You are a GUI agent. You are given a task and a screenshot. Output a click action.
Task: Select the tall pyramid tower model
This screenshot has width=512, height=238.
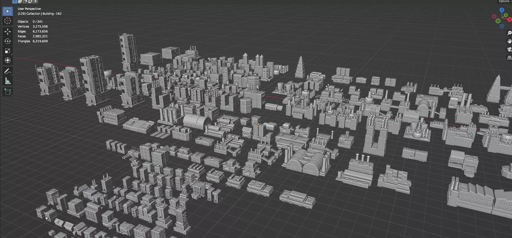tap(300, 67)
